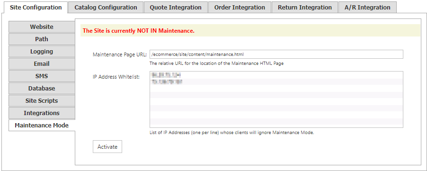Focus the Maintenance Page URL field
The image size is (427, 171).
(x=276, y=54)
